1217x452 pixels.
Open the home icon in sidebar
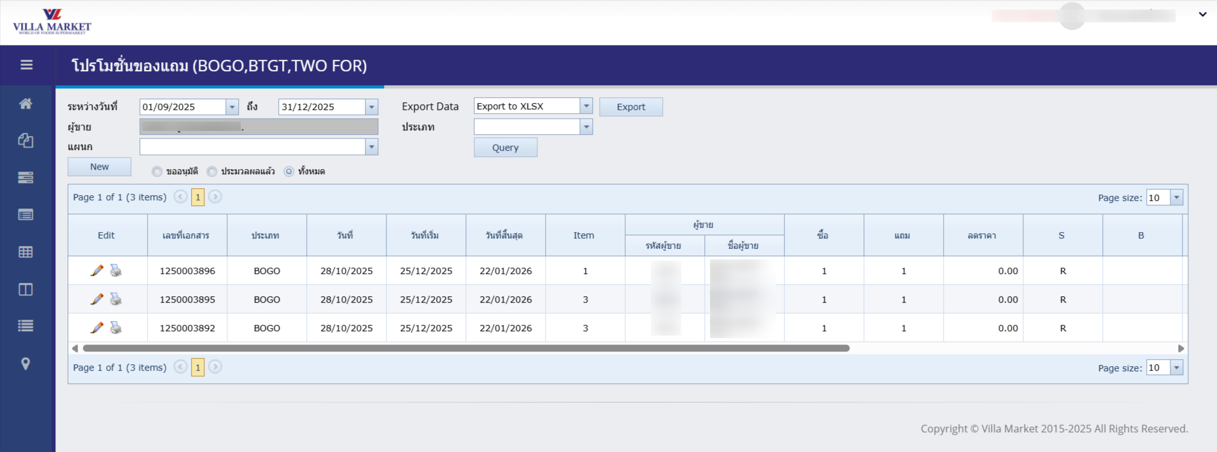pyautogui.click(x=25, y=104)
